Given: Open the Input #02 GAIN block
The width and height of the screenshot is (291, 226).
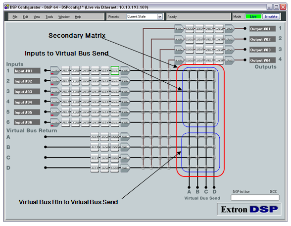Looking at the screenshot, I should [55, 81].
